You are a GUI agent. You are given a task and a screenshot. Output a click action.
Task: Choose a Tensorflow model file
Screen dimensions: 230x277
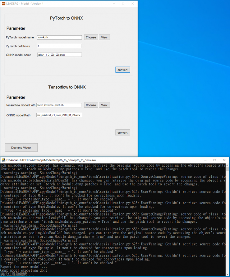91,105
